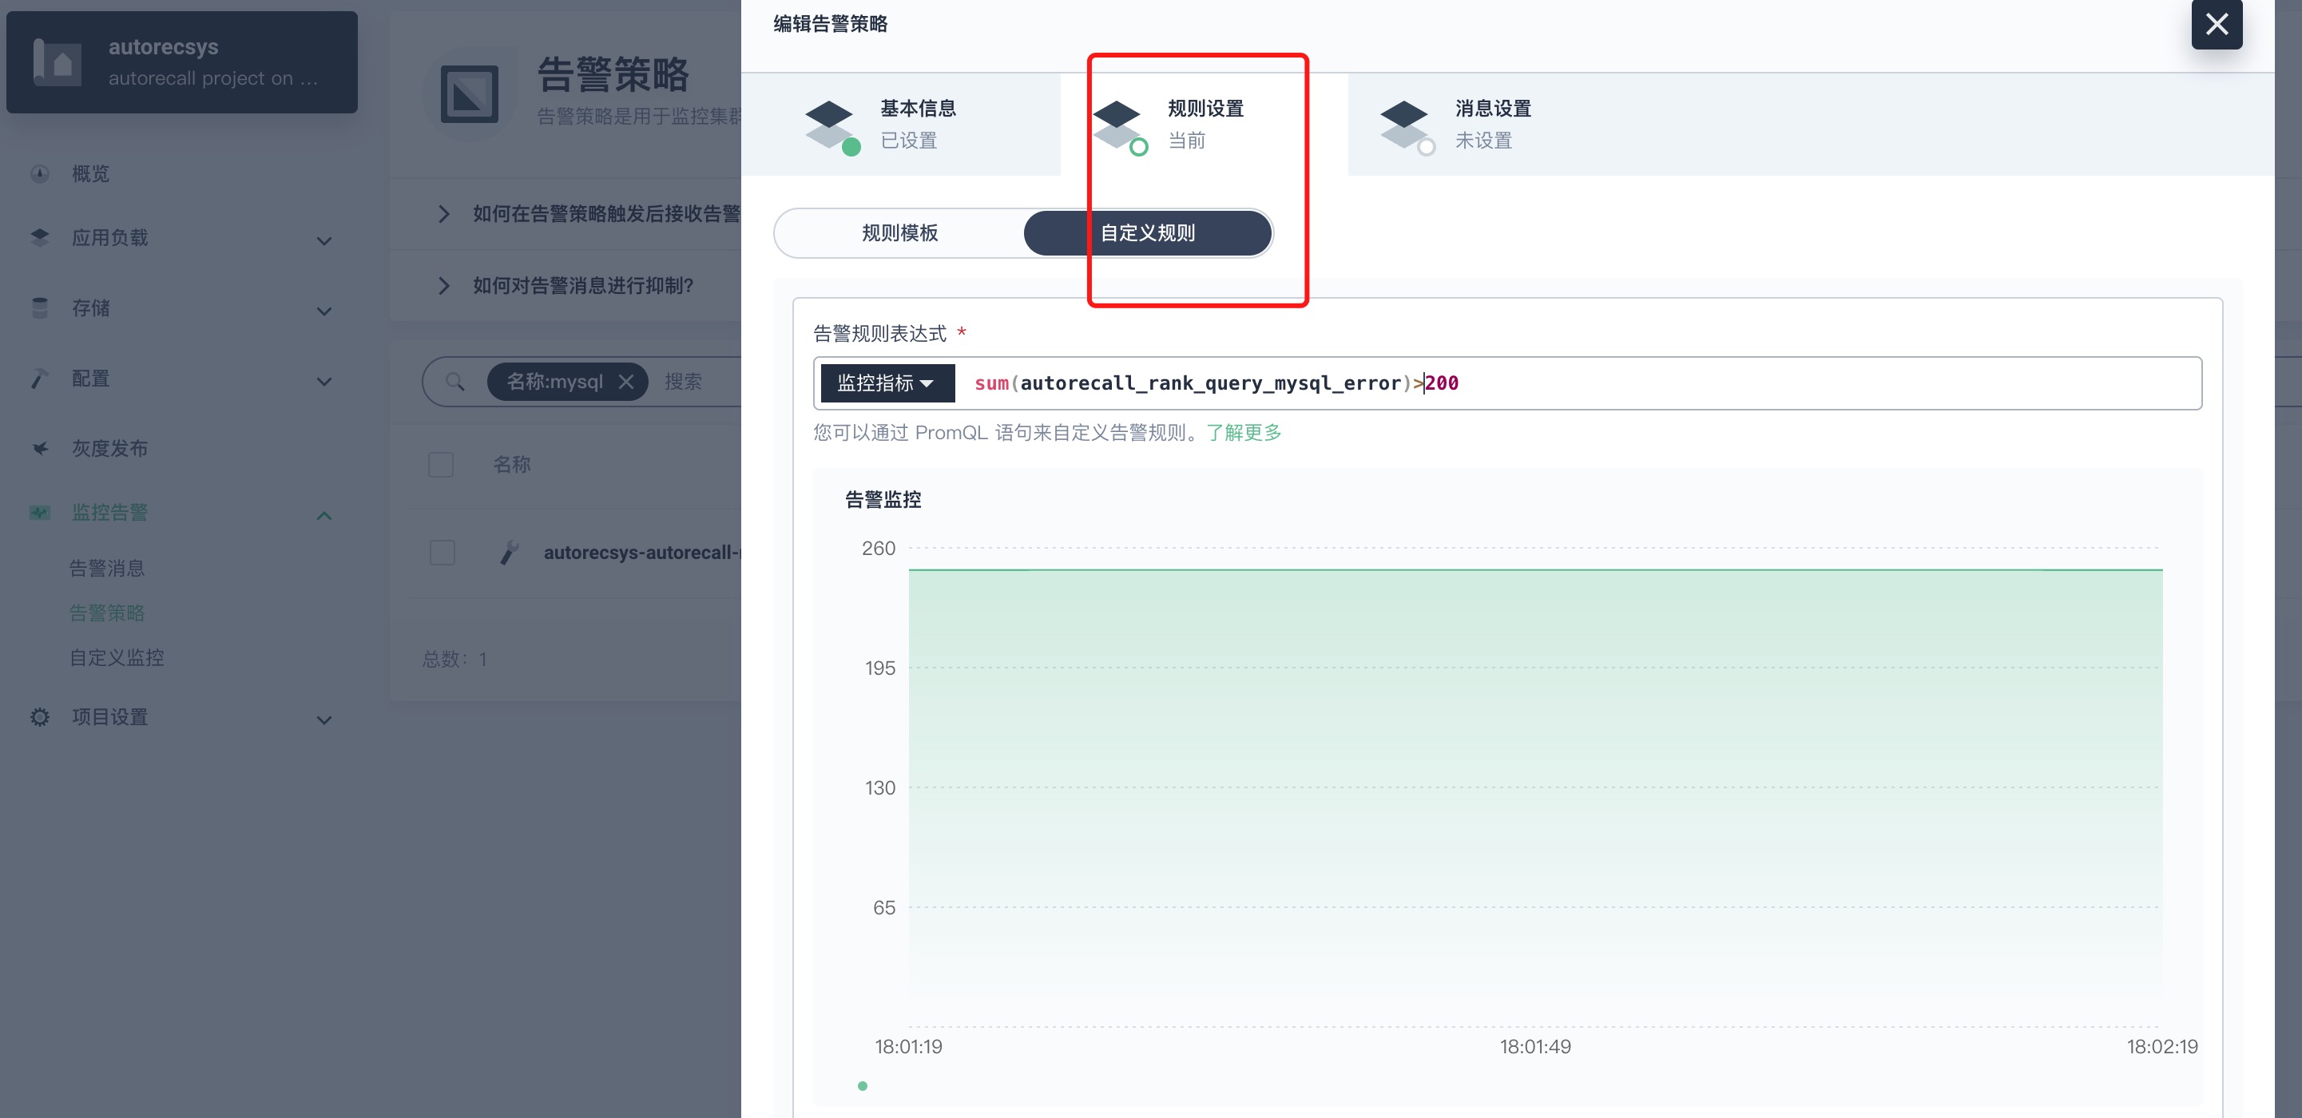Open 灰度发布 in the sidebar
Screen dimensions: 2302x1118
[x=110, y=448]
